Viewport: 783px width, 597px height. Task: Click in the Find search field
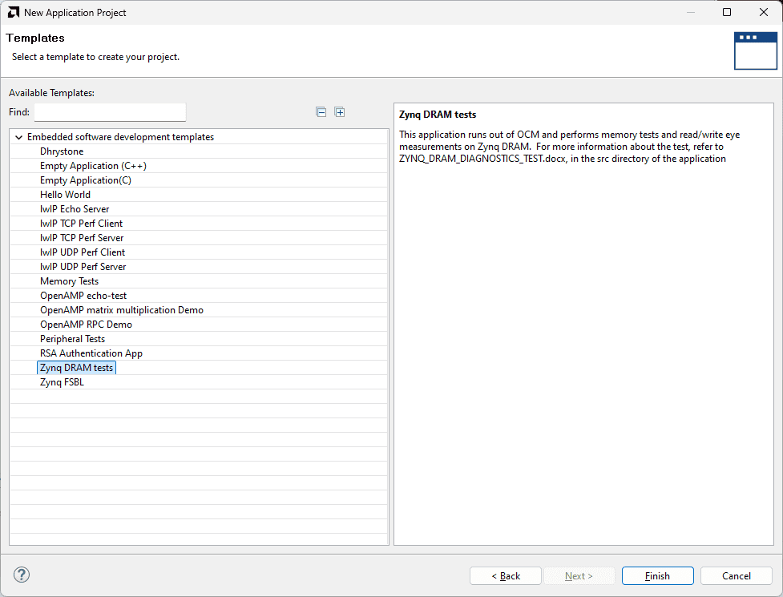click(110, 112)
